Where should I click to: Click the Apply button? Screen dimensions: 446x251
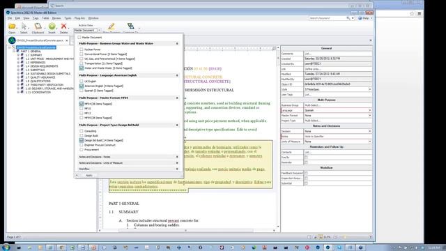pyautogui.click(x=89, y=175)
